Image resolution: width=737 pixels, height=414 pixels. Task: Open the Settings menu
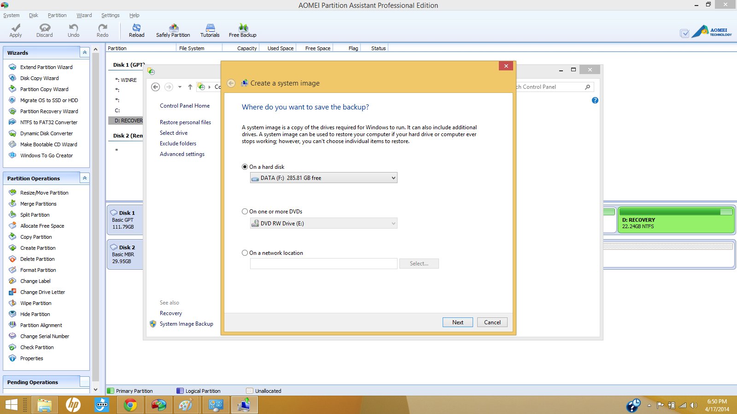[x=111, y=15]
